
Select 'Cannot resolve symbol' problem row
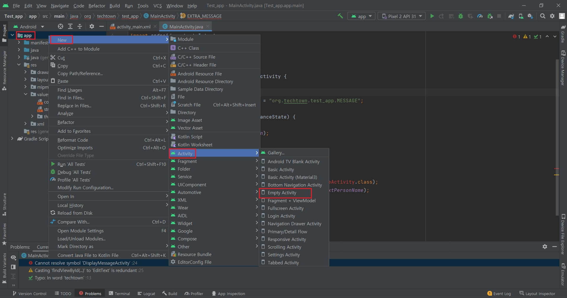(289, 263)
